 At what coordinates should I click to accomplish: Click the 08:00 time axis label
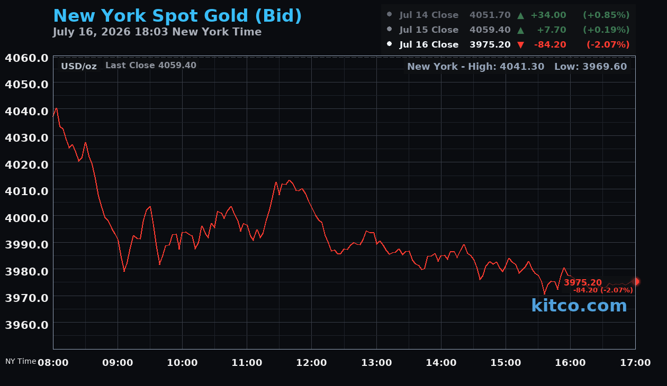click(x=53, y=363)
